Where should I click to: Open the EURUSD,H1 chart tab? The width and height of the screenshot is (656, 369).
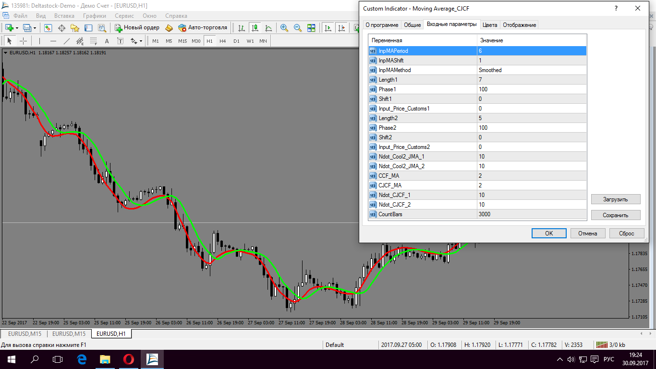[x=111, y=333]
